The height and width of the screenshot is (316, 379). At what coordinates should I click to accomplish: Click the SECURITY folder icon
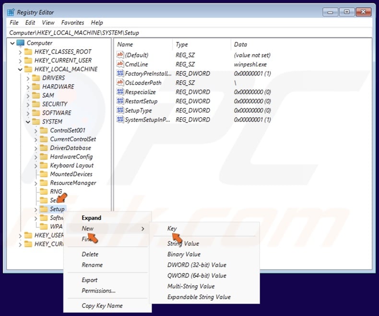(x=36, y=104)
